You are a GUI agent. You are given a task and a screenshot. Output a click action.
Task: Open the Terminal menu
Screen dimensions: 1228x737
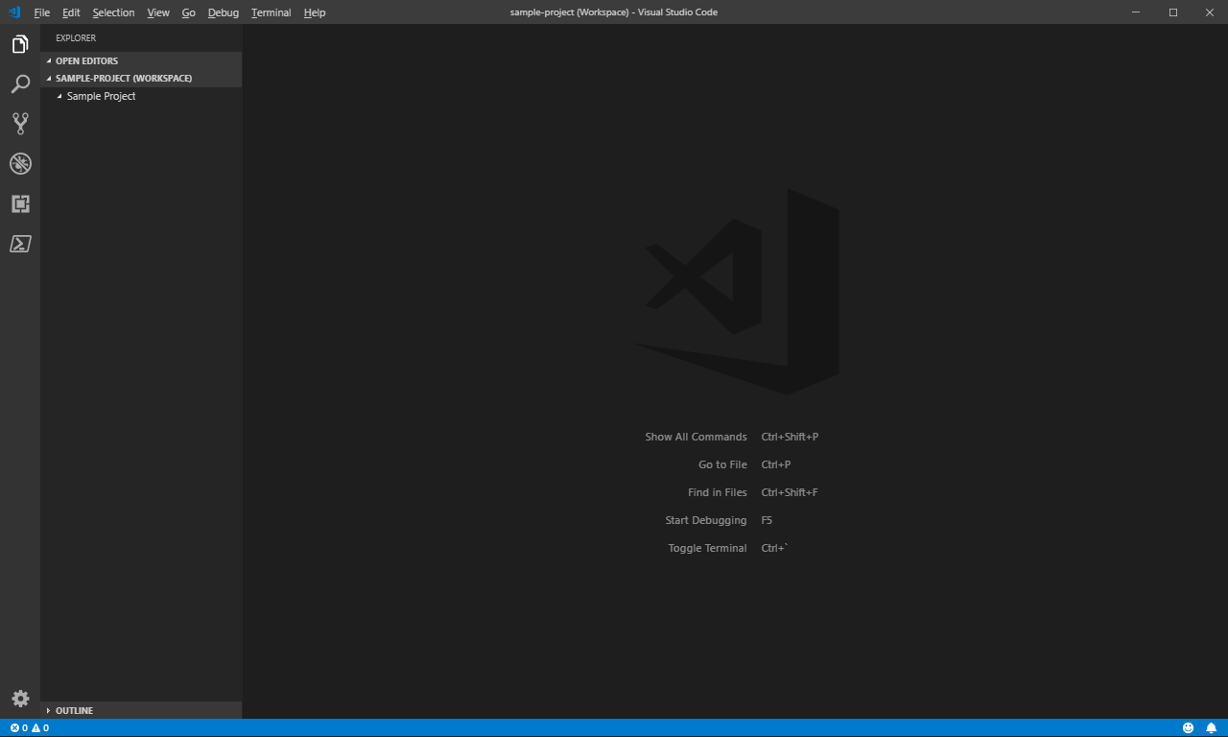[x=271, y=12]
